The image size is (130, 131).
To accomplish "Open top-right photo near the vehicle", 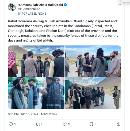I will click(x=93, y=61).
